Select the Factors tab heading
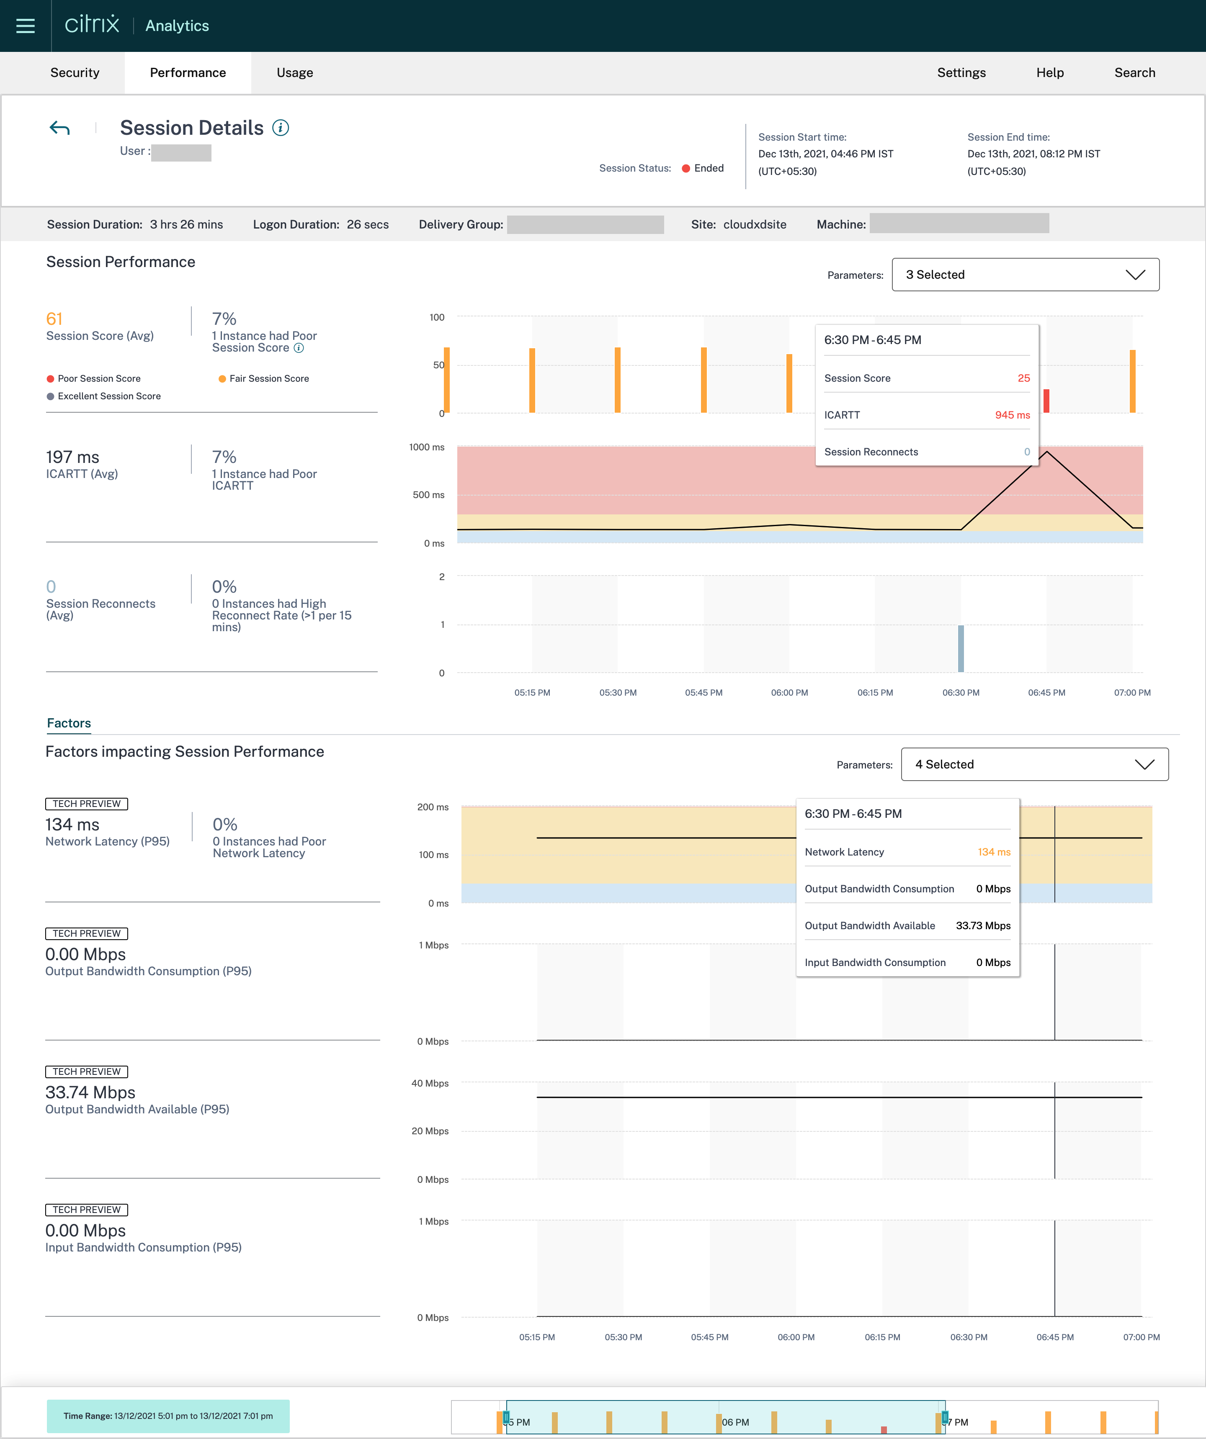 (69, 723)
